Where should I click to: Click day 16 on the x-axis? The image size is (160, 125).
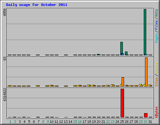pyautogui.click(x=80, y=122)
